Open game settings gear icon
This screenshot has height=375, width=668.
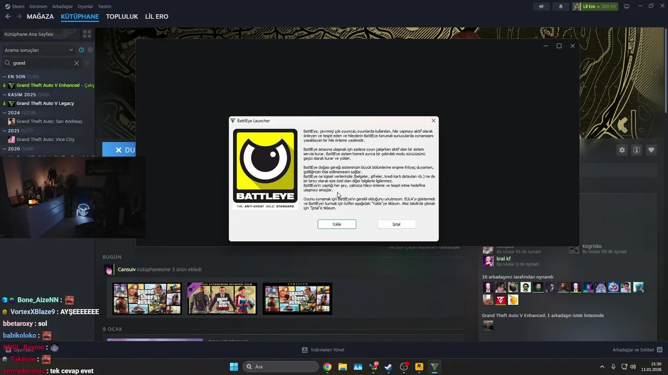pyautogui.click(x=622, y=150)
